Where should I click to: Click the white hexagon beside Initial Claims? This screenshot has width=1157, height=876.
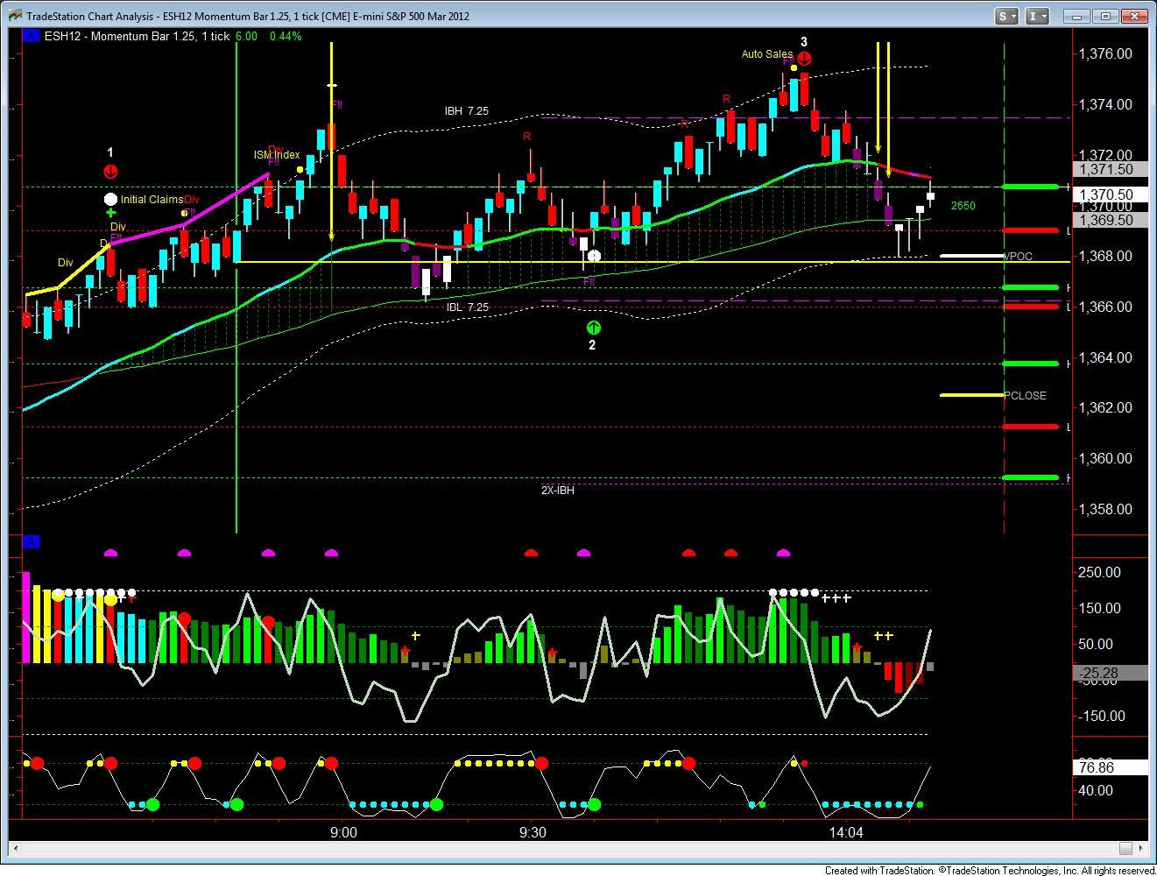point(110,199)
